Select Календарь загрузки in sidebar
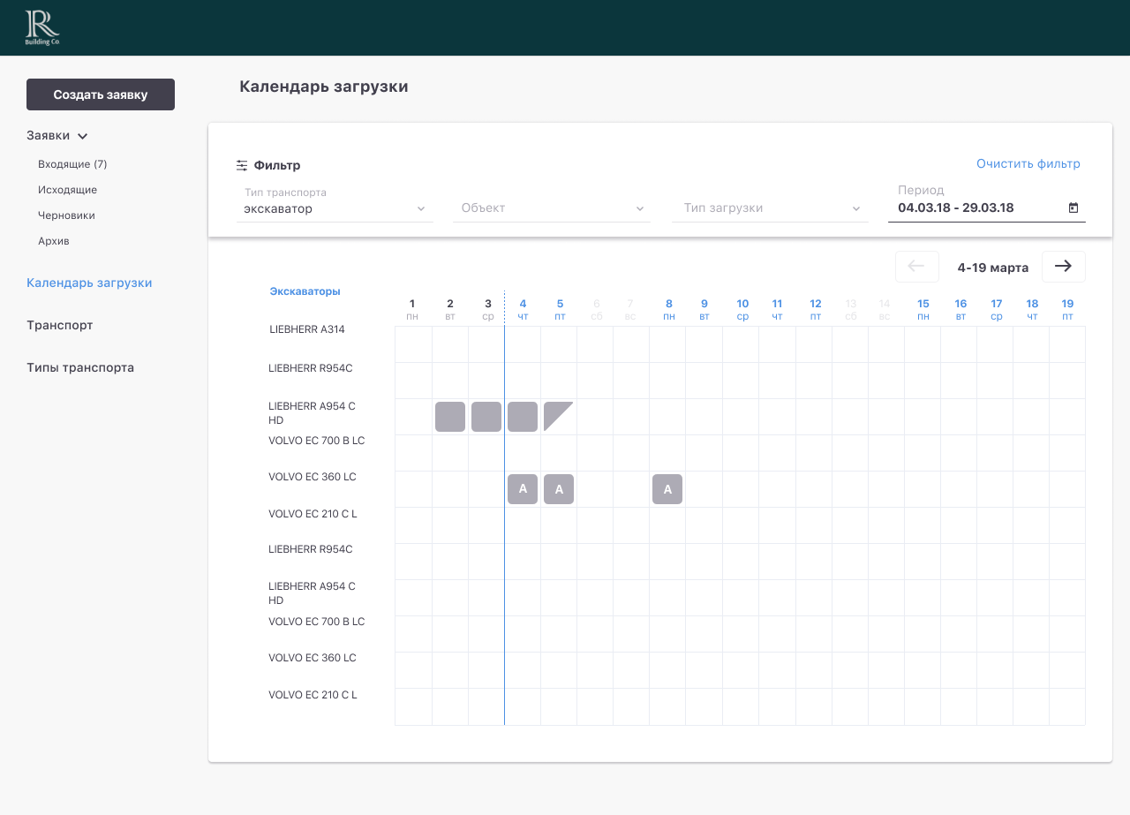Viewport: 1130px width, 815px height. (89, 283)
